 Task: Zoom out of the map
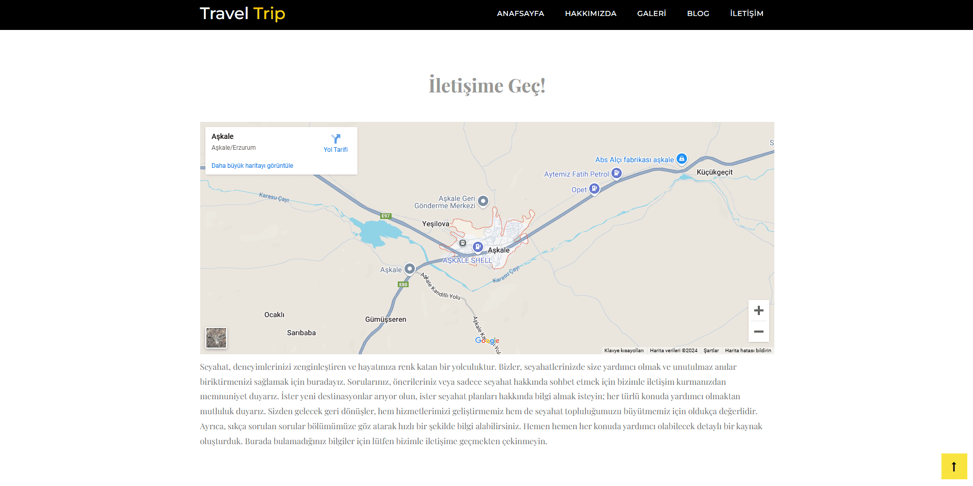click(758, 332)
